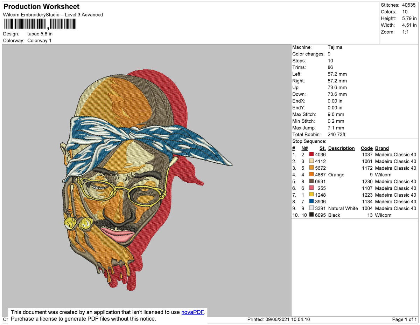The image size is (420, 325).
Task: Select the Colorway 1 field
Action: [x=39, y=40]
